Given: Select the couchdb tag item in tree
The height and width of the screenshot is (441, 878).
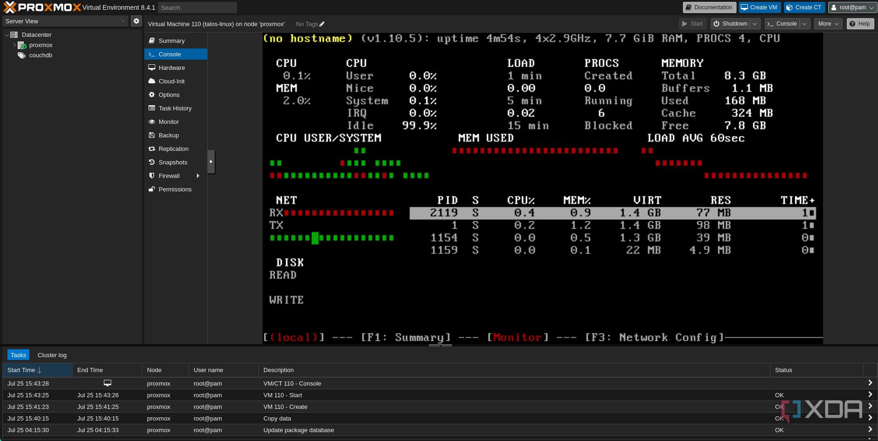Looking at the screenshot, I should click(x=41, y=55).
